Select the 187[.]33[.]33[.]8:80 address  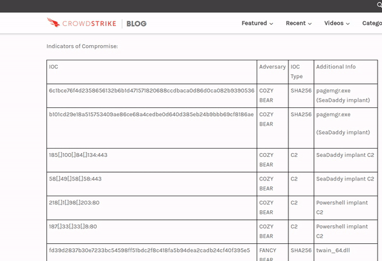[73, 227]
